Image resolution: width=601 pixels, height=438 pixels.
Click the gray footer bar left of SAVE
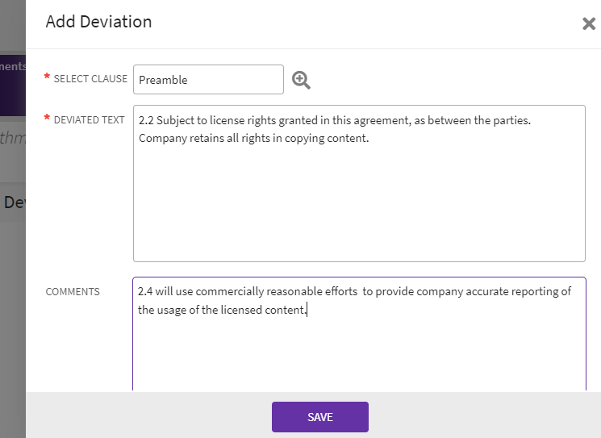145,415
